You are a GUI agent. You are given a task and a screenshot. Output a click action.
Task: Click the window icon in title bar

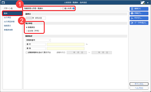pos(3,2)
